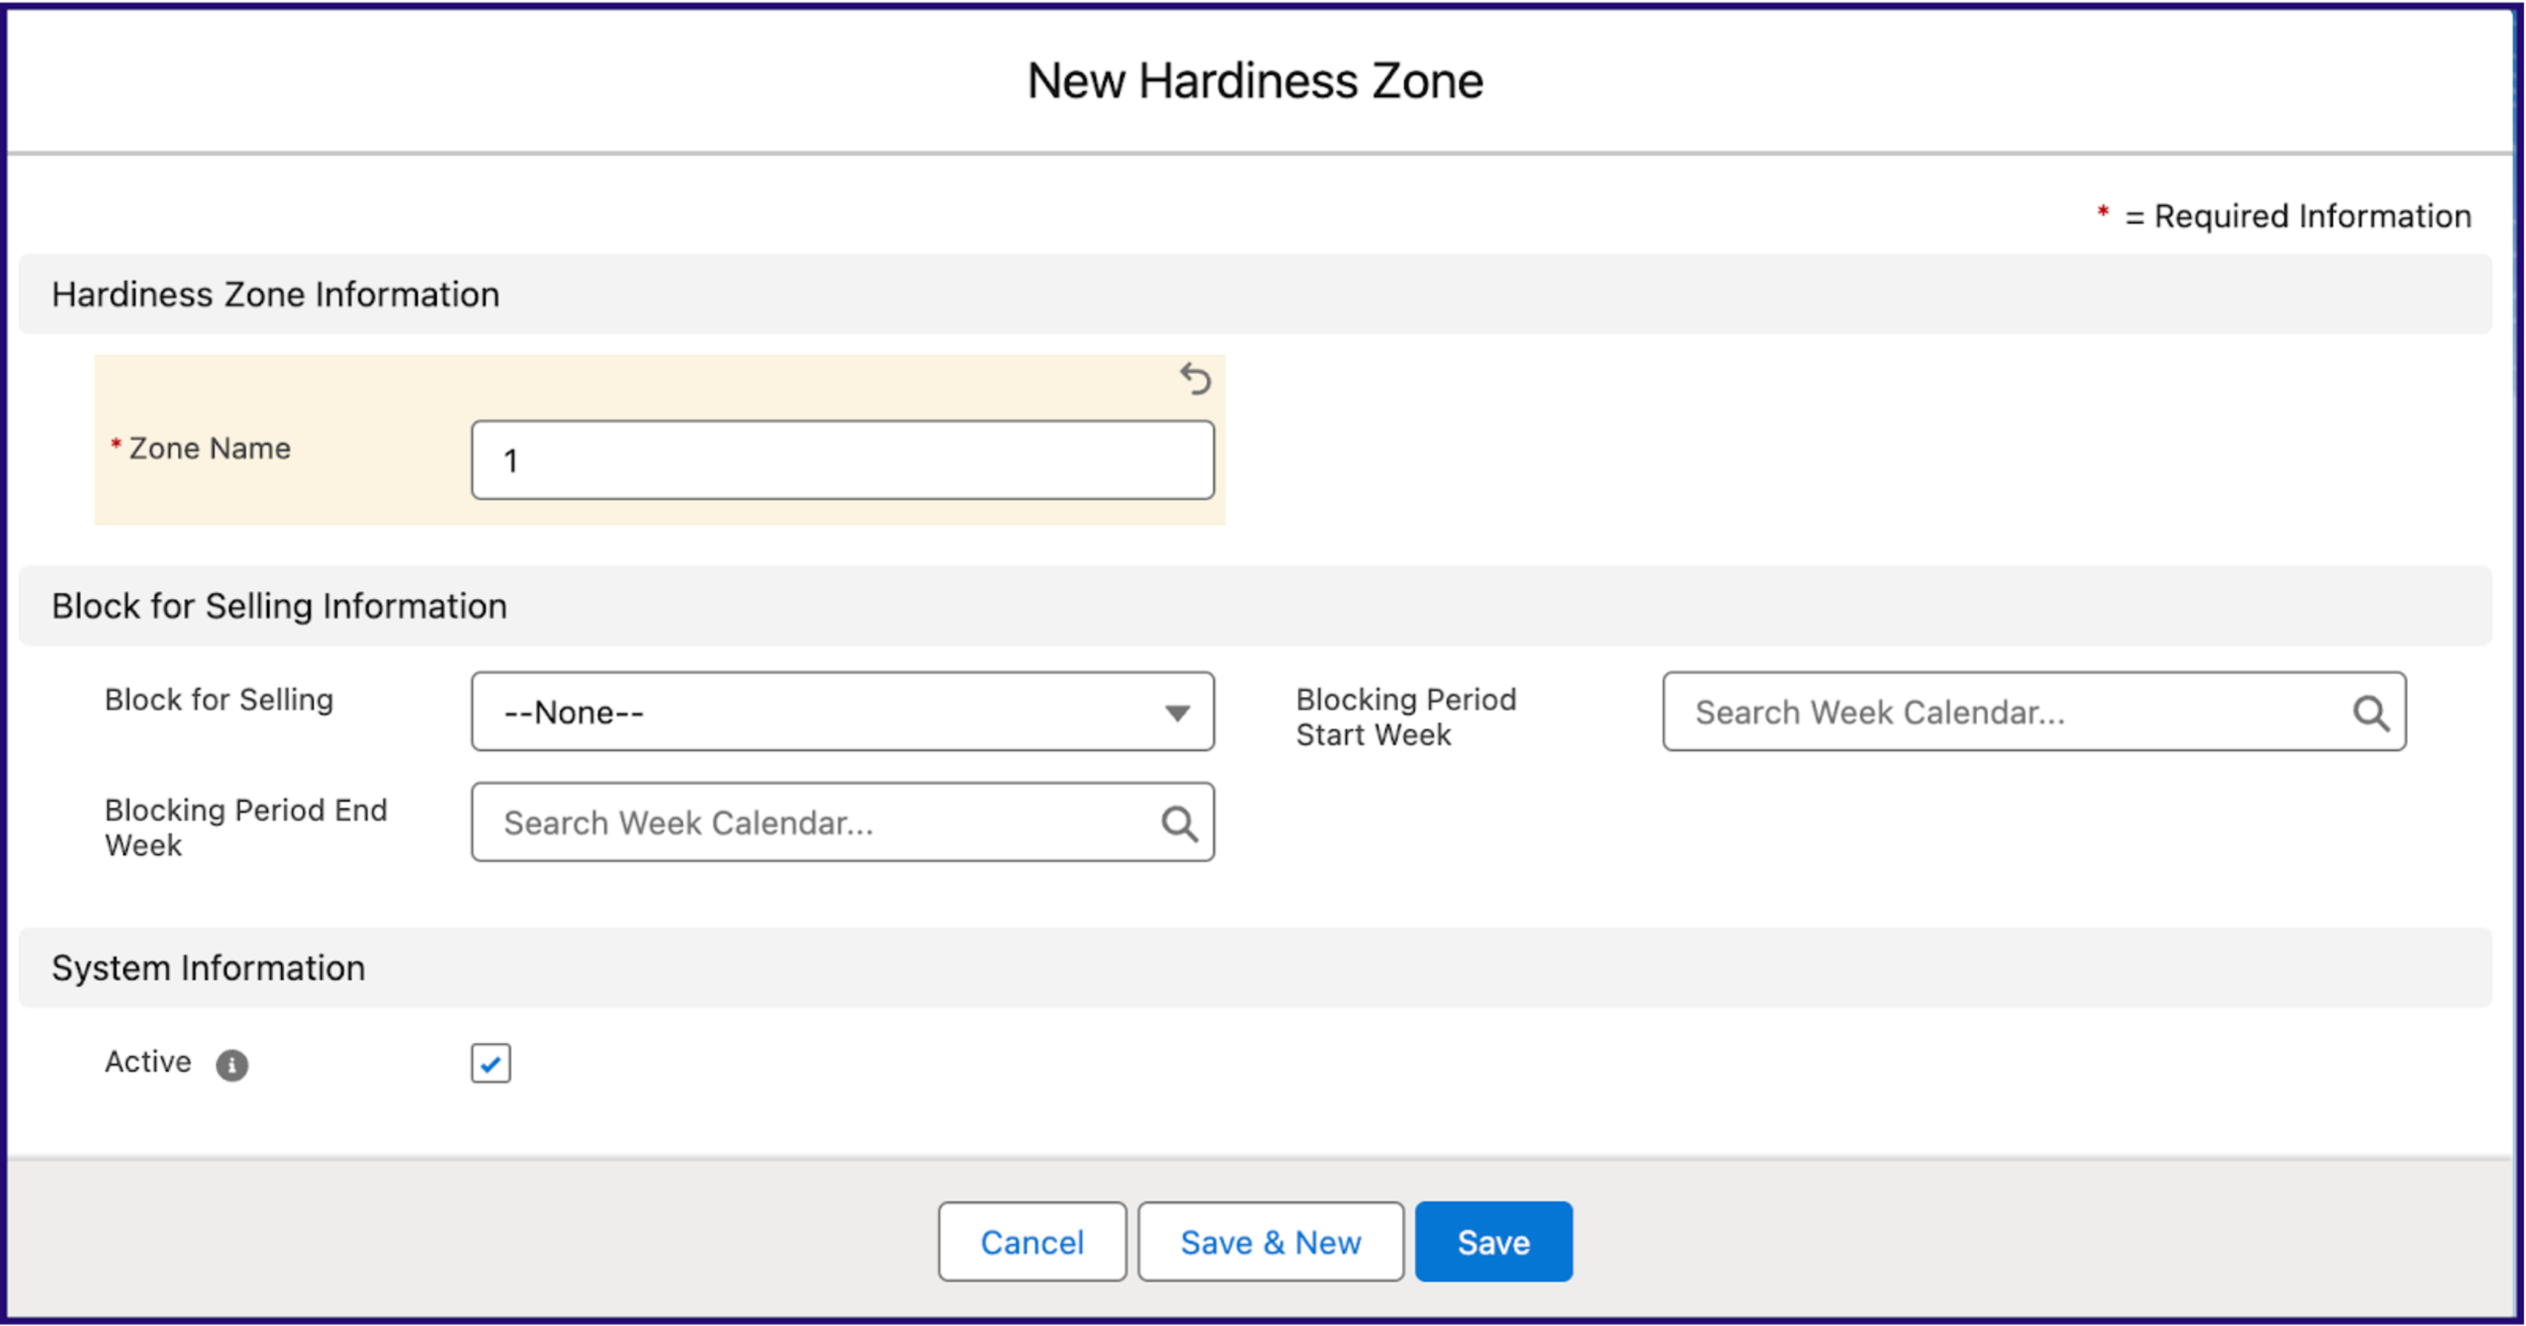This screenshot has height=1326, width=2526.
Task: Click the Block for Selling field label
Action: (x=218, y=699)
